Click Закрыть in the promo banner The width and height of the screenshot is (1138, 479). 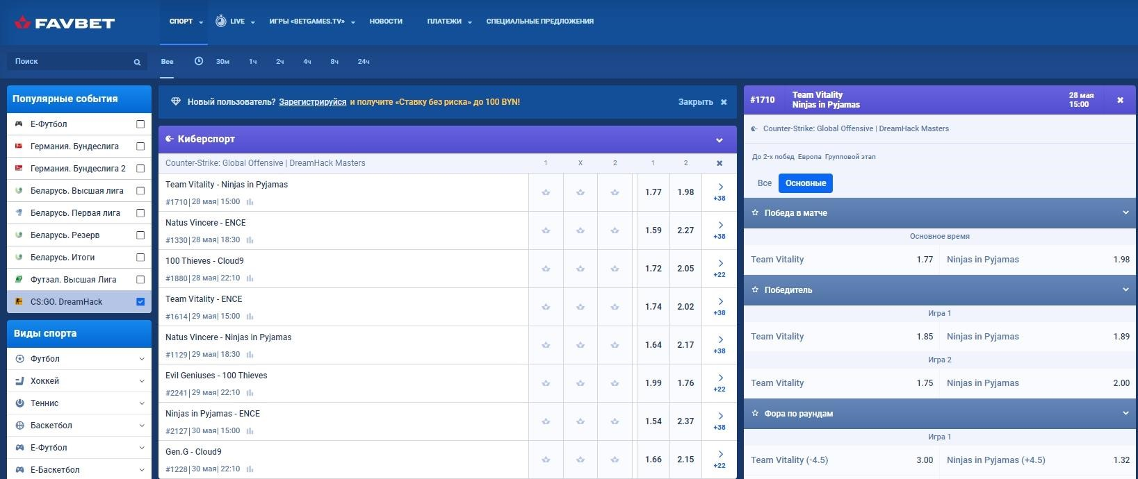(x=696, y=102)
